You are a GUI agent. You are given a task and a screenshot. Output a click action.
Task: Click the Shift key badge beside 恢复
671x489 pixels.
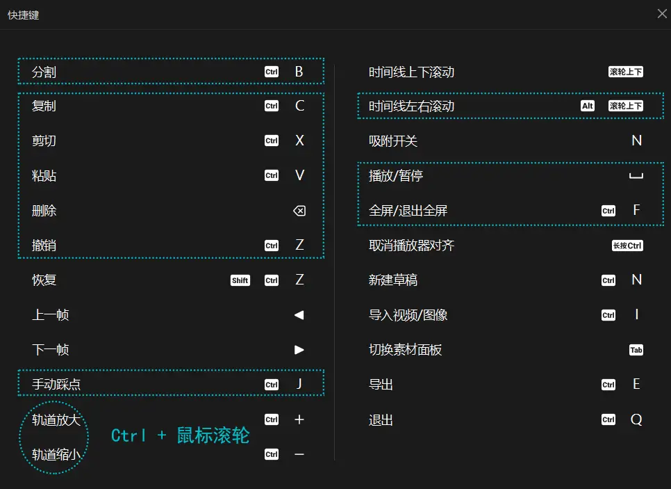pos(240,280)
